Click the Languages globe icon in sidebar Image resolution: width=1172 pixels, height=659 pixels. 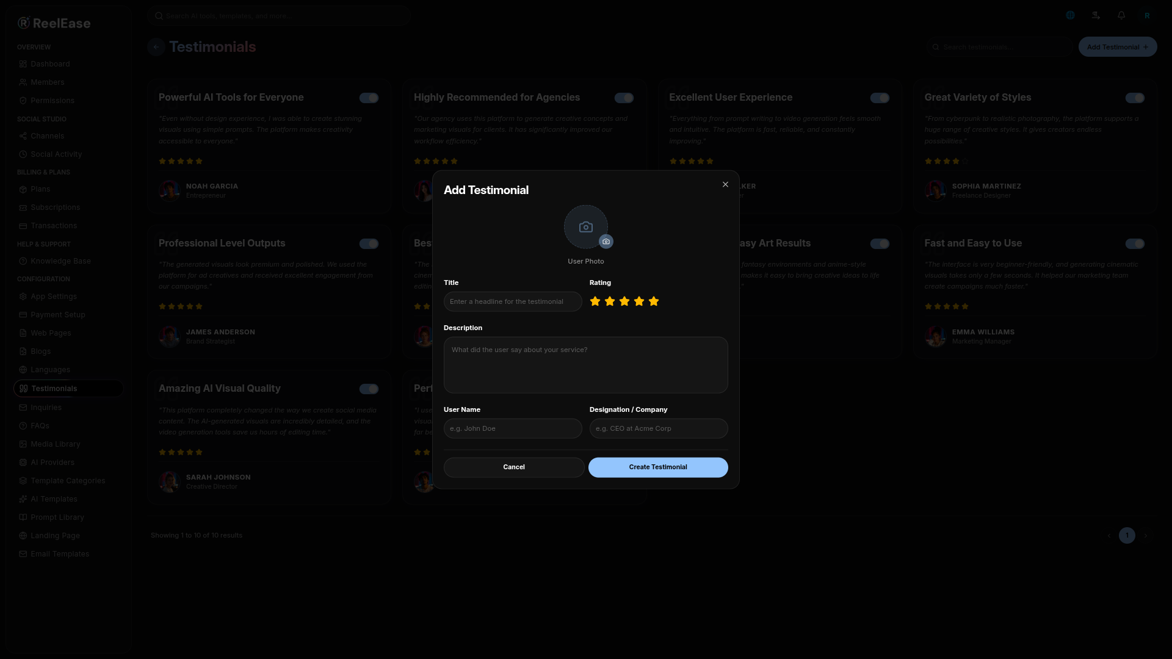[23, 370]
